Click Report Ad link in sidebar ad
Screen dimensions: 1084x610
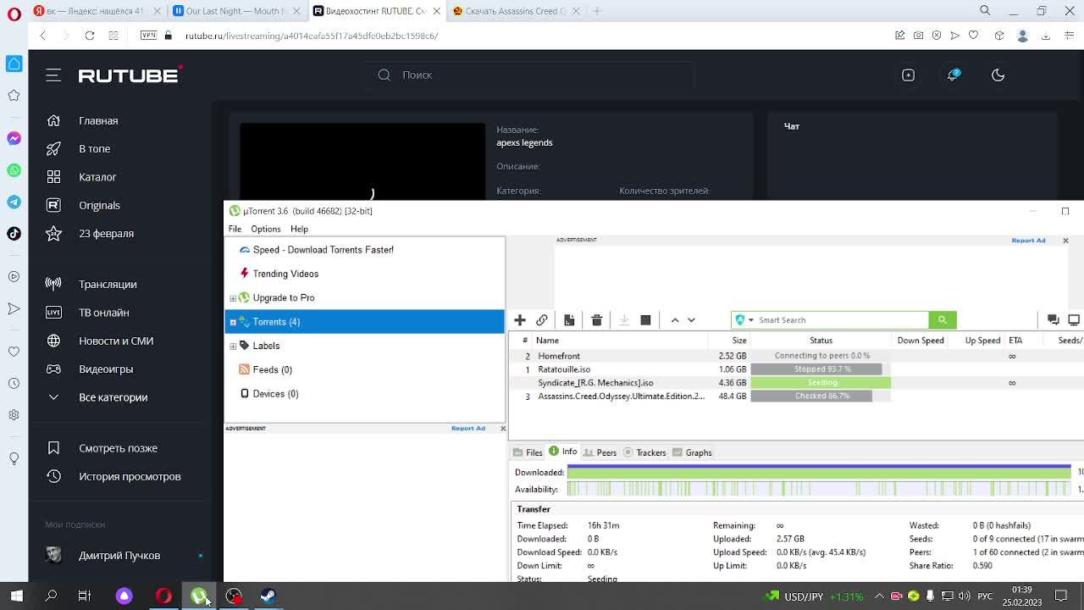tap(467, 428)
